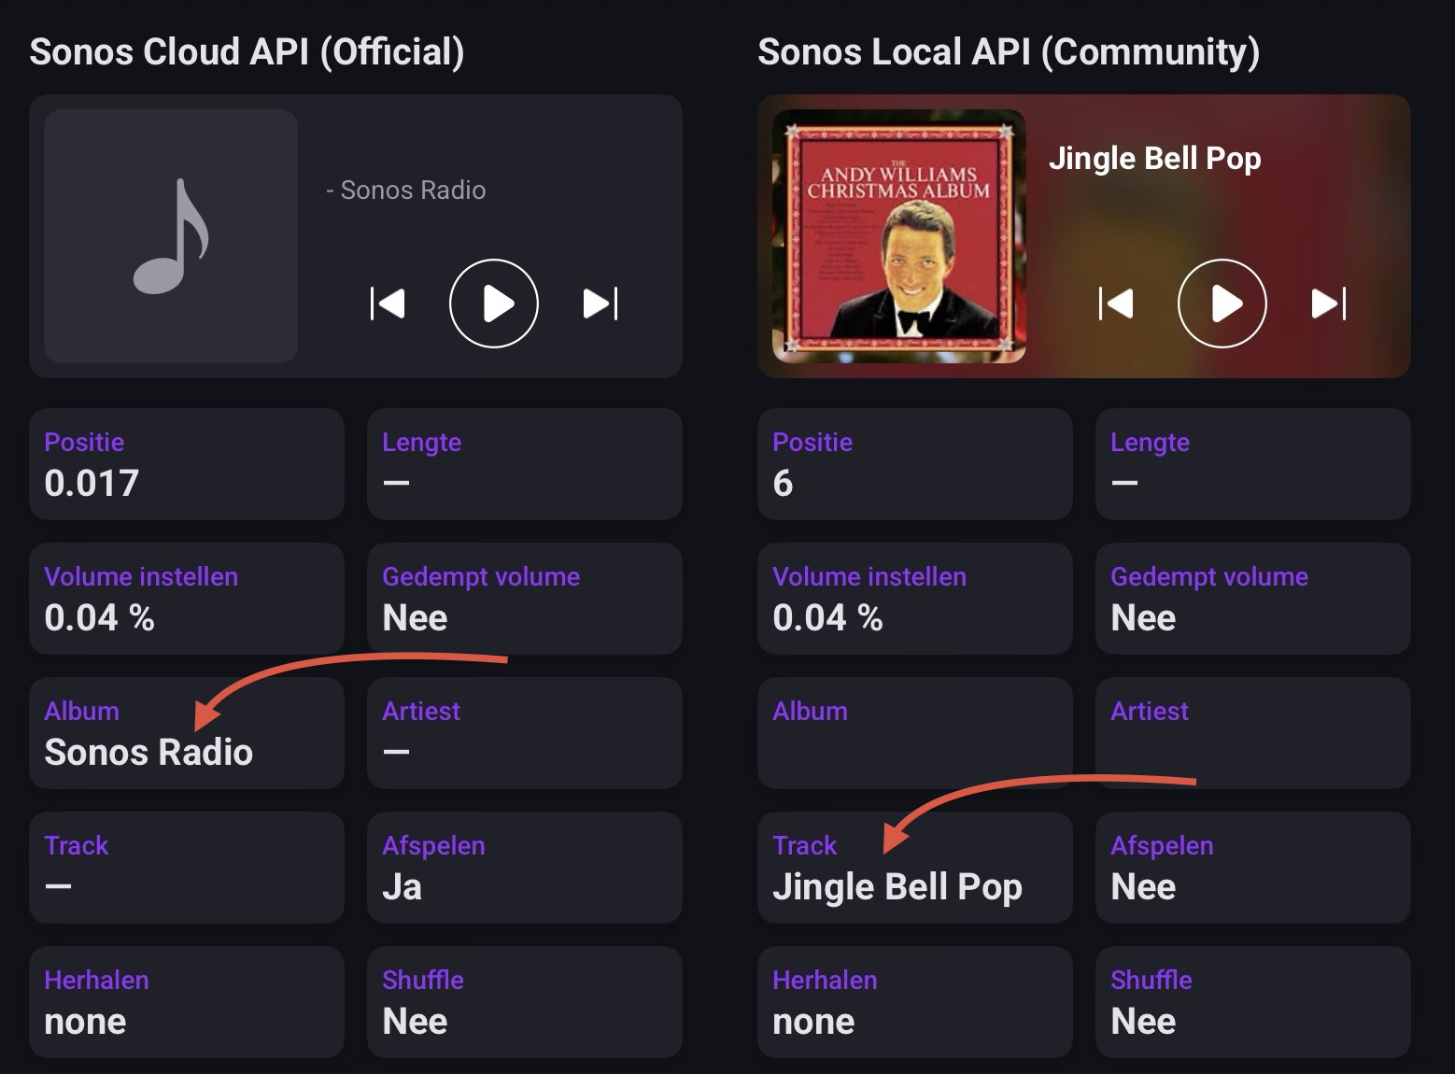Image resolution: width=1455 pixels, height=1074 pixels.
Task: Select Cloud API Afspelen Ja tile
Action: point(525,868)
